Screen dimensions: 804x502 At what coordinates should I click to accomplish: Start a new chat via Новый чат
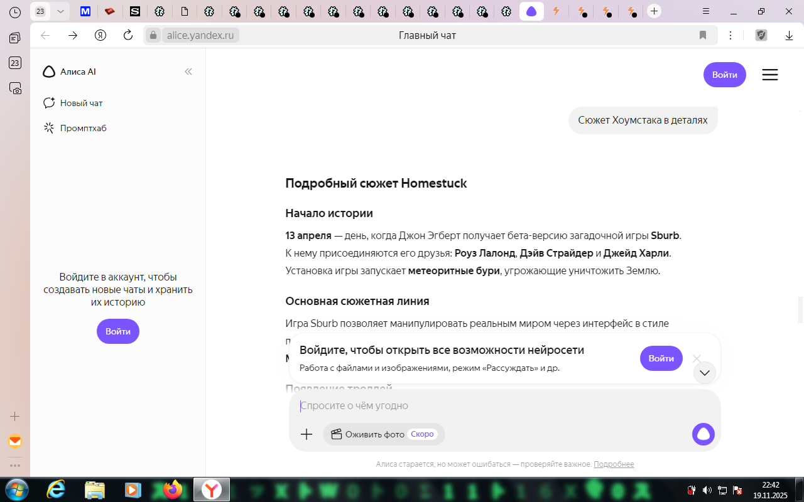click(80, 103)
